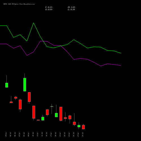Click the last red candlestick for 28 Jul
141x141 pixels.
coord(83,127)
